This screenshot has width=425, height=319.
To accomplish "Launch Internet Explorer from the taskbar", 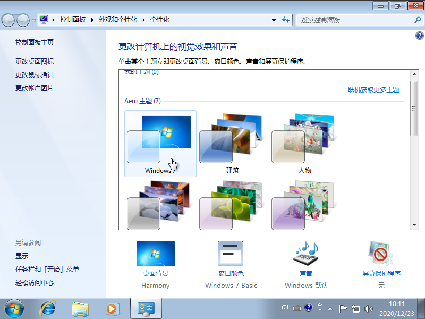I will tap(48, 308).
